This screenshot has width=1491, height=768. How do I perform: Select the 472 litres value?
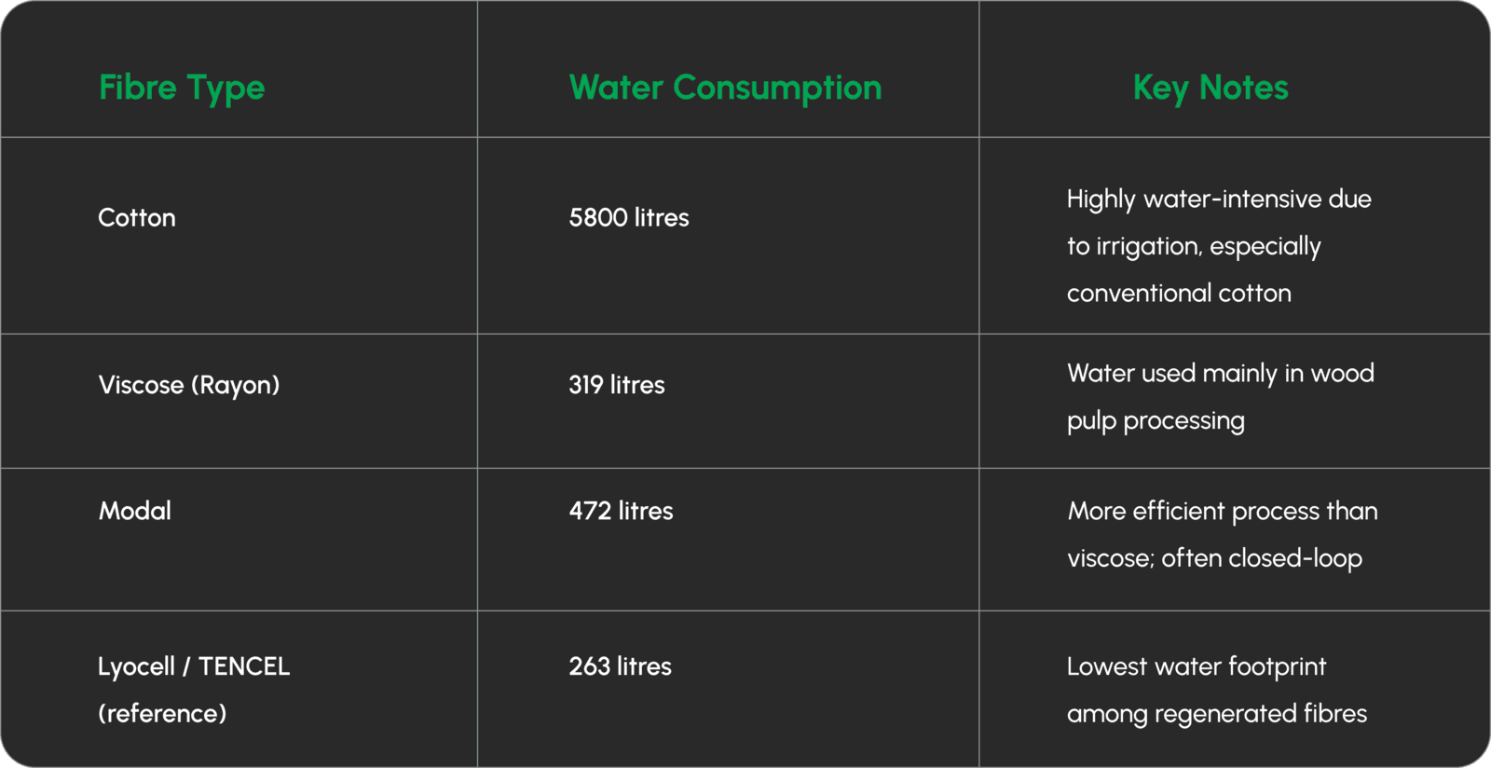(621, 511)
